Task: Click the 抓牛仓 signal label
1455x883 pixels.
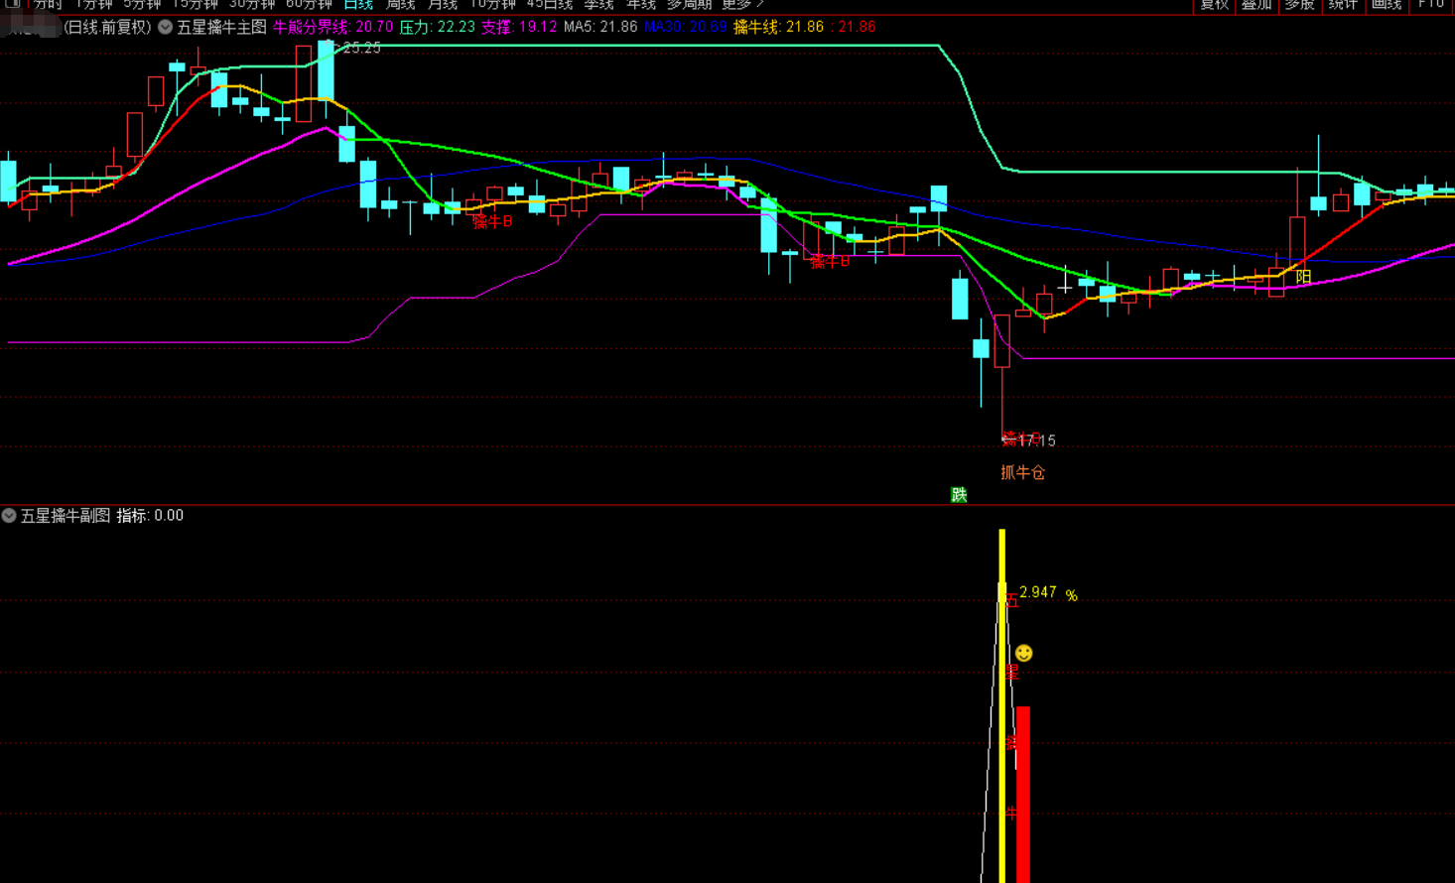Action: [1022, 473]
